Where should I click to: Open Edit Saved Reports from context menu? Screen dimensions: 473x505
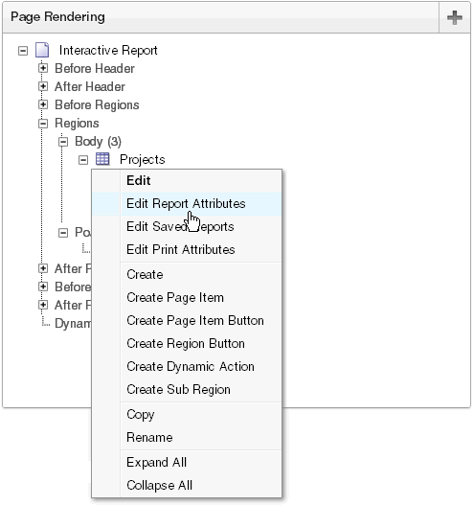pyautogui.click(x=187, y=227)
